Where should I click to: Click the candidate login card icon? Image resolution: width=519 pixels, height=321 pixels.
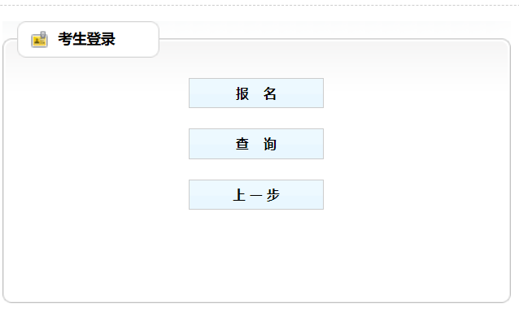(x=39, y=40)
